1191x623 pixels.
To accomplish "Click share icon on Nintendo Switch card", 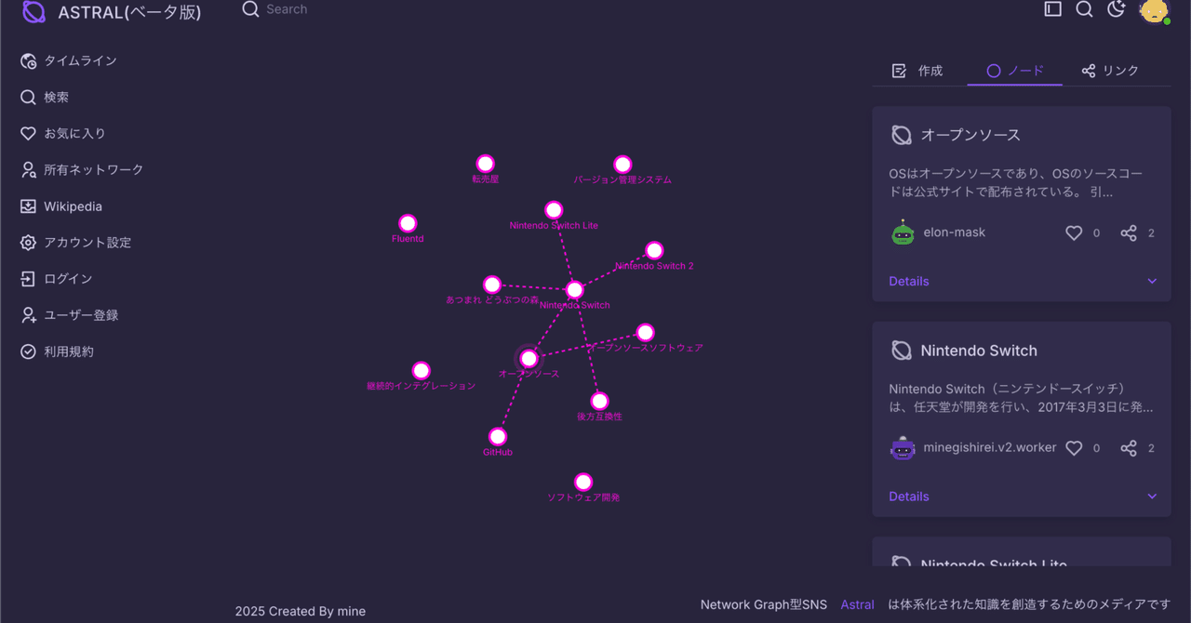I will coord(1129,448).
